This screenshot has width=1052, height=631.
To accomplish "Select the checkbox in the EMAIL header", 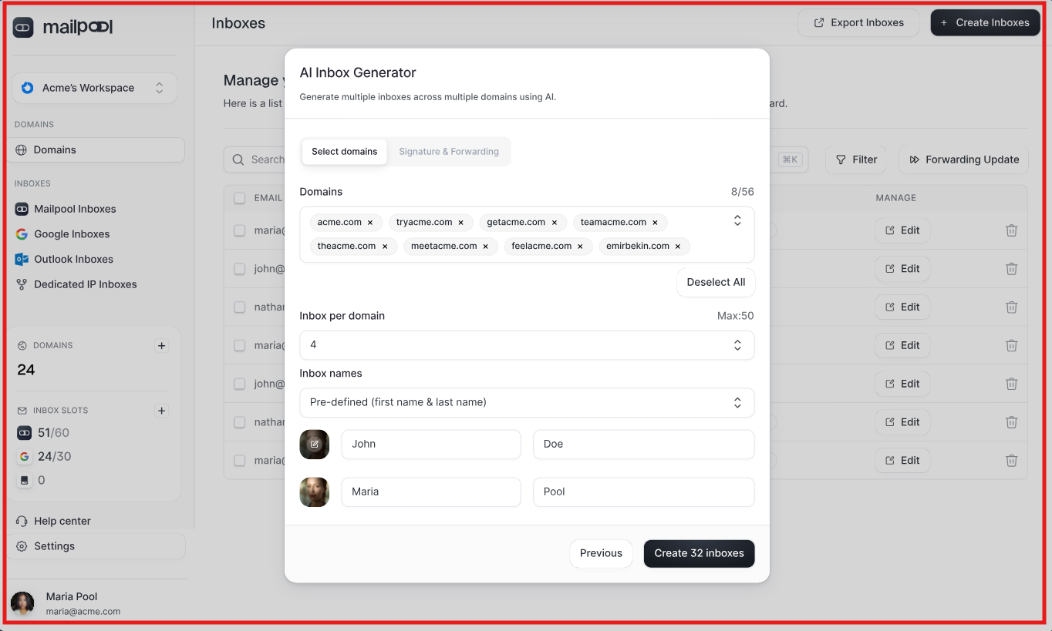I will tap(240, 197).
